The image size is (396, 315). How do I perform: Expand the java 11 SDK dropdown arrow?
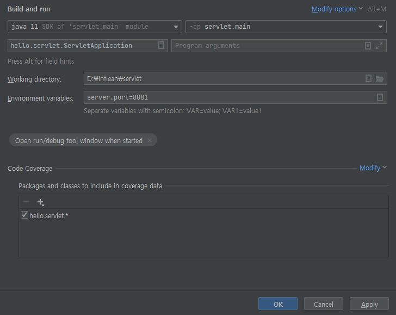[176, 27]
